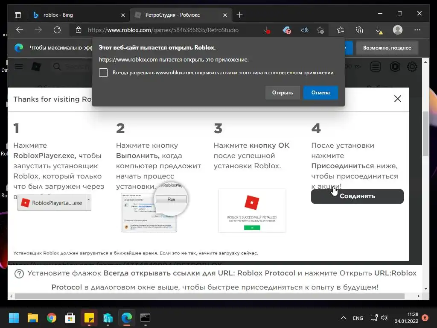The width and height of the screenshot is (437, 328).
Task: Click the horizontal scrollbar thumb
Action: (210, 296)
